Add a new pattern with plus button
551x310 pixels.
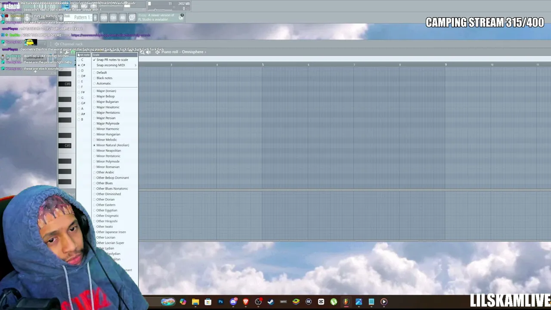pos(95,18)
